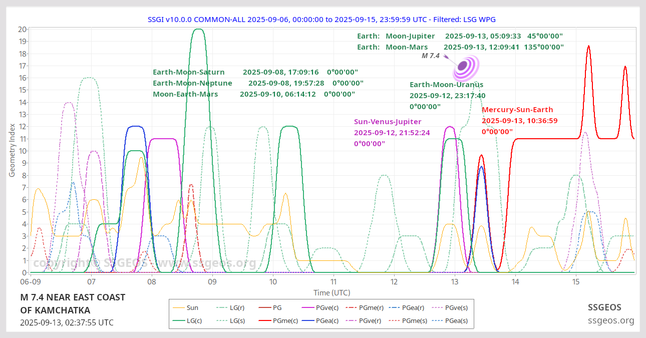Toggle the LG(c) legend entry
Image resolution: width=646 pixels, height=338 pixels.
[194, 321]
